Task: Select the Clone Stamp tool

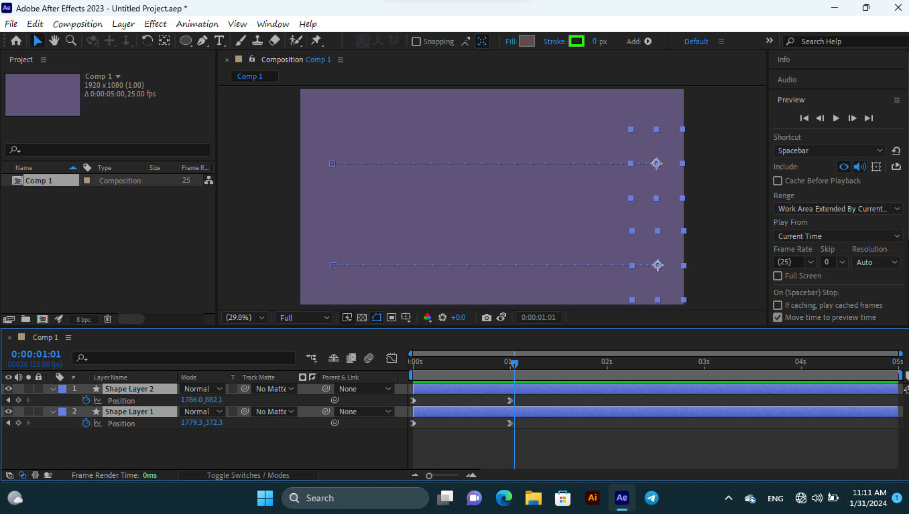Action: (x=257, y=41)
